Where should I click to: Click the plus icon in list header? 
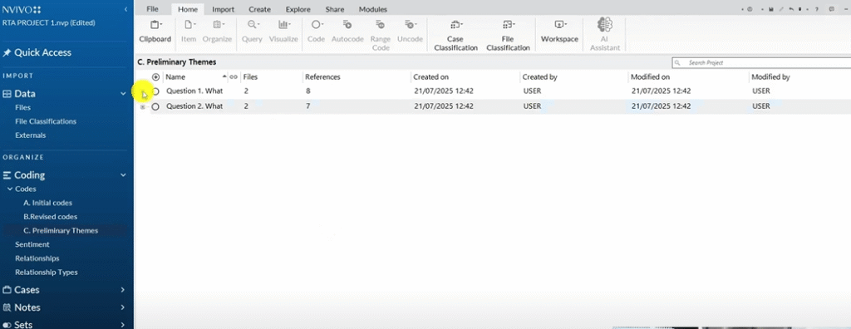coord(155,77)
